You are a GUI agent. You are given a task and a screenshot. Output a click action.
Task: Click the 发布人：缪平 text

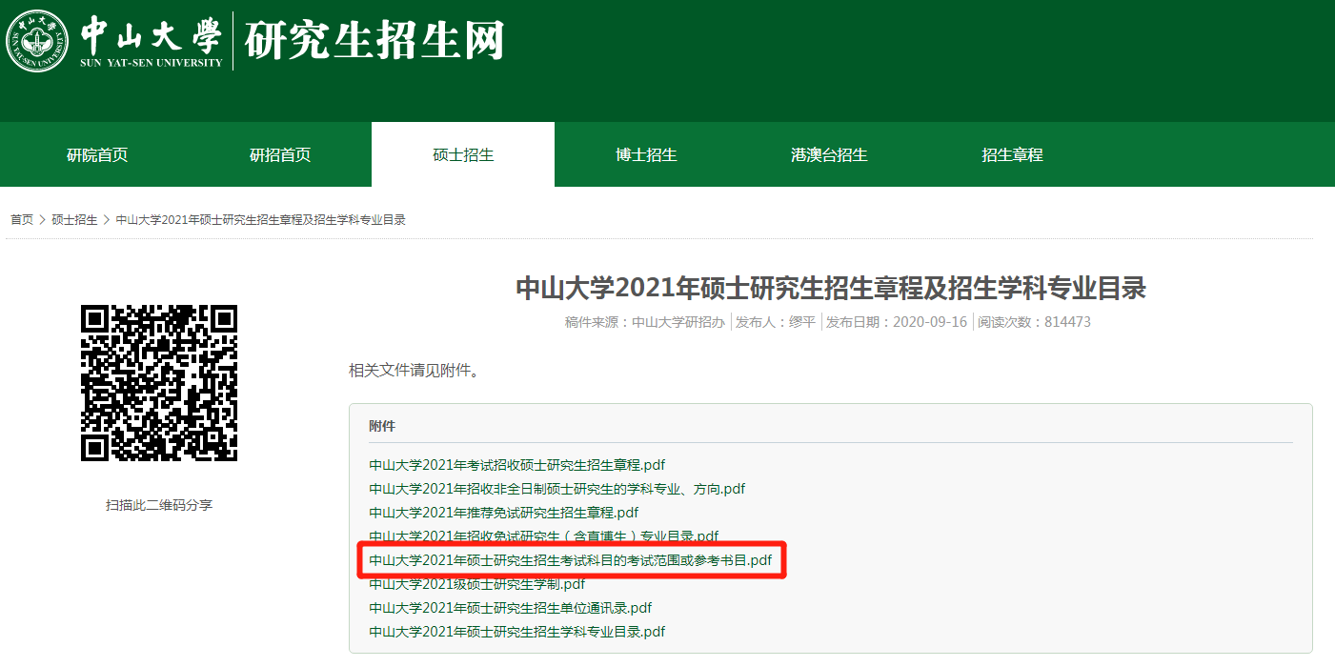point(775,322)
